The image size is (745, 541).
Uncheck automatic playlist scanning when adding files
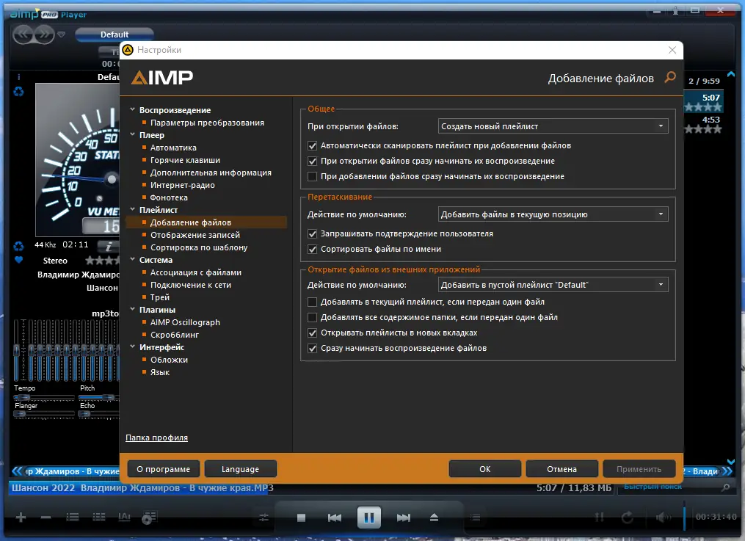coord(312,146)
